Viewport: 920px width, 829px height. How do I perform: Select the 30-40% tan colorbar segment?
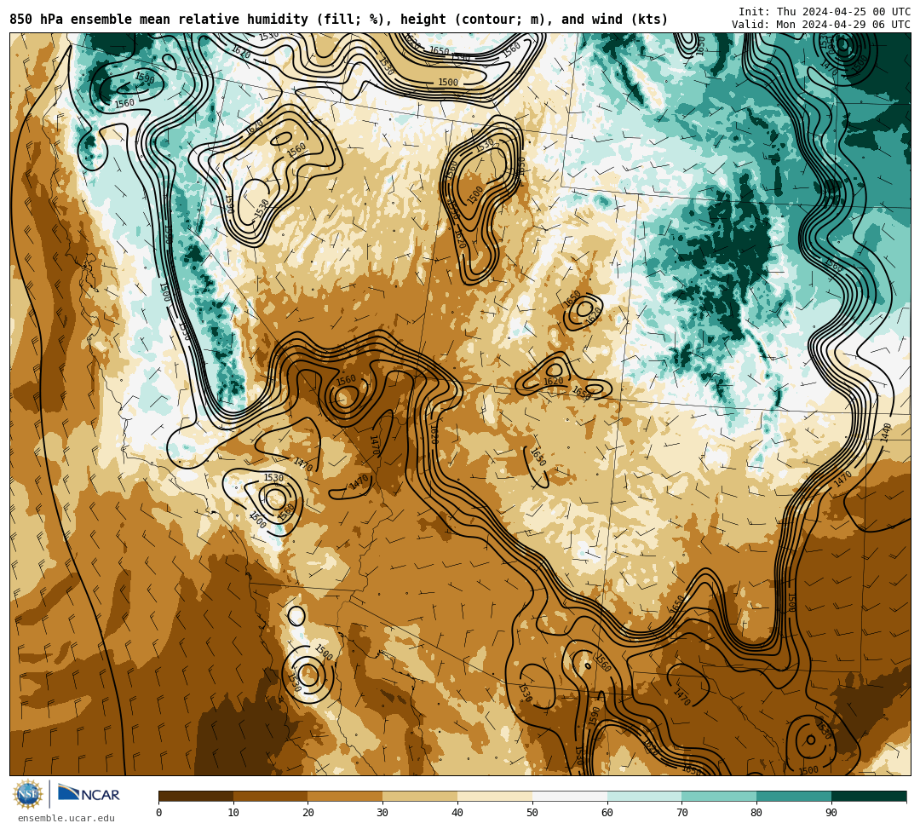coord(420,796)
